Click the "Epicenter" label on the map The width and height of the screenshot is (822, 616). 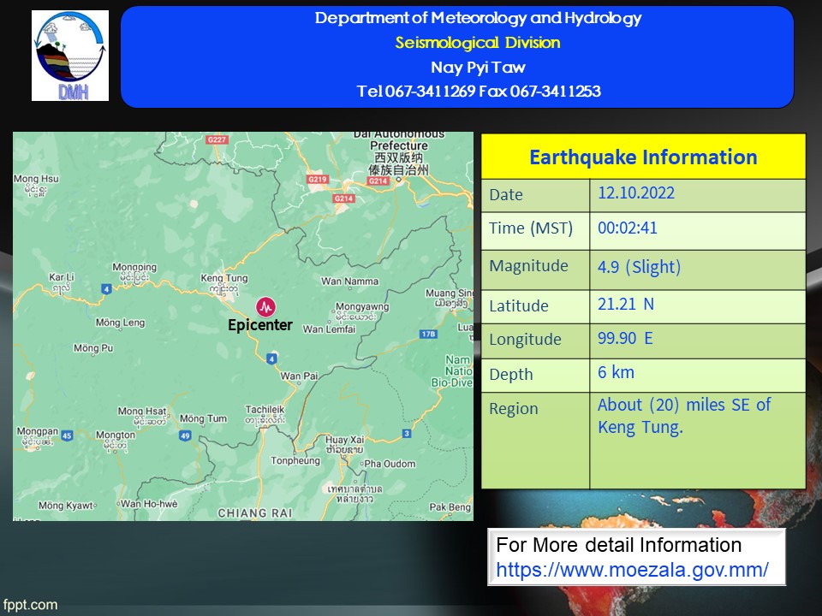(260, 325)
